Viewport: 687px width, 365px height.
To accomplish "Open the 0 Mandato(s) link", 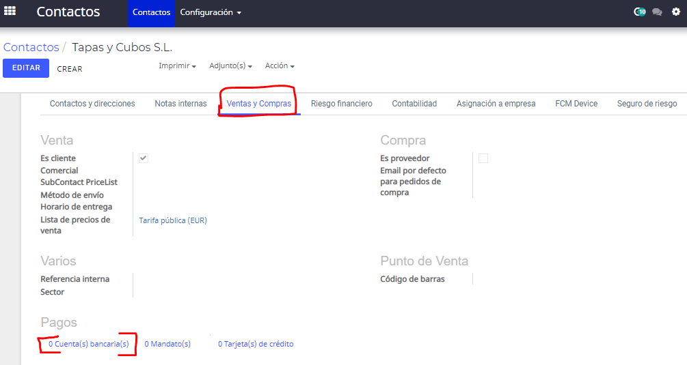I will pyautogui.click(x=167, y=344).
